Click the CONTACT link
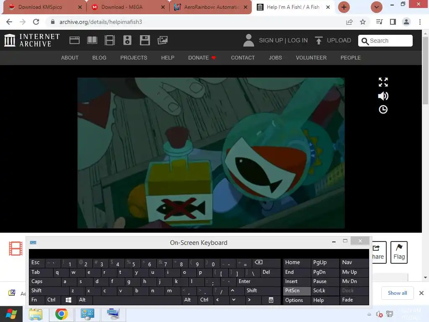429x322 pixels. [243, 58]
